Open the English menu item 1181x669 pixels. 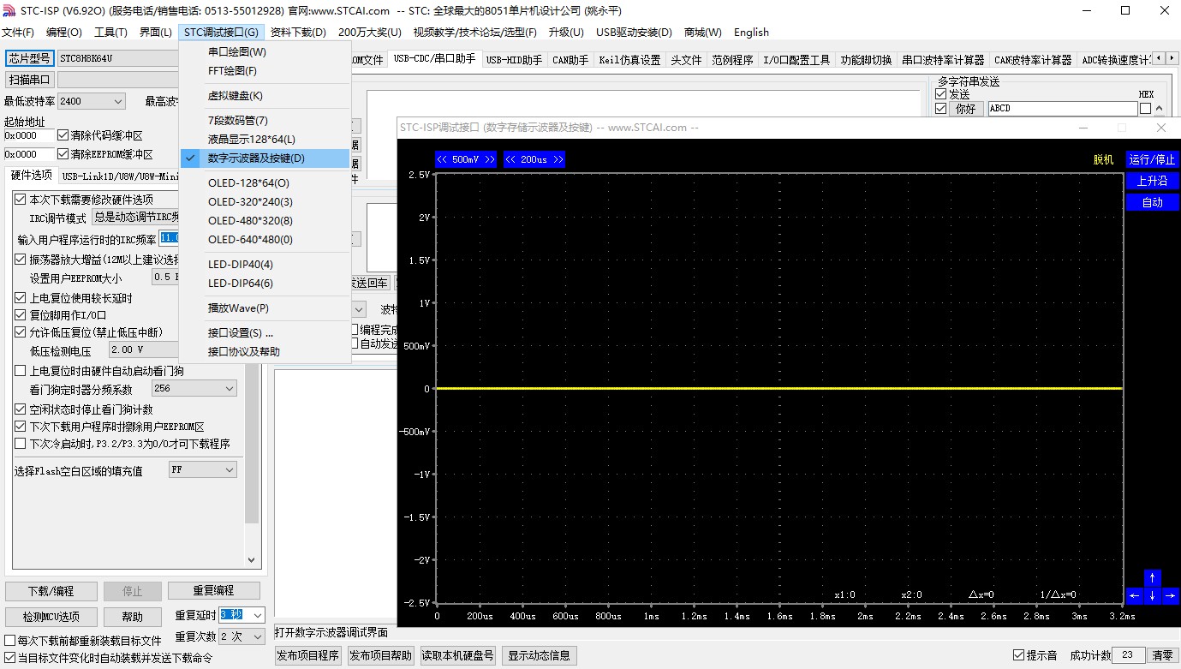click(x=751, y=33)
